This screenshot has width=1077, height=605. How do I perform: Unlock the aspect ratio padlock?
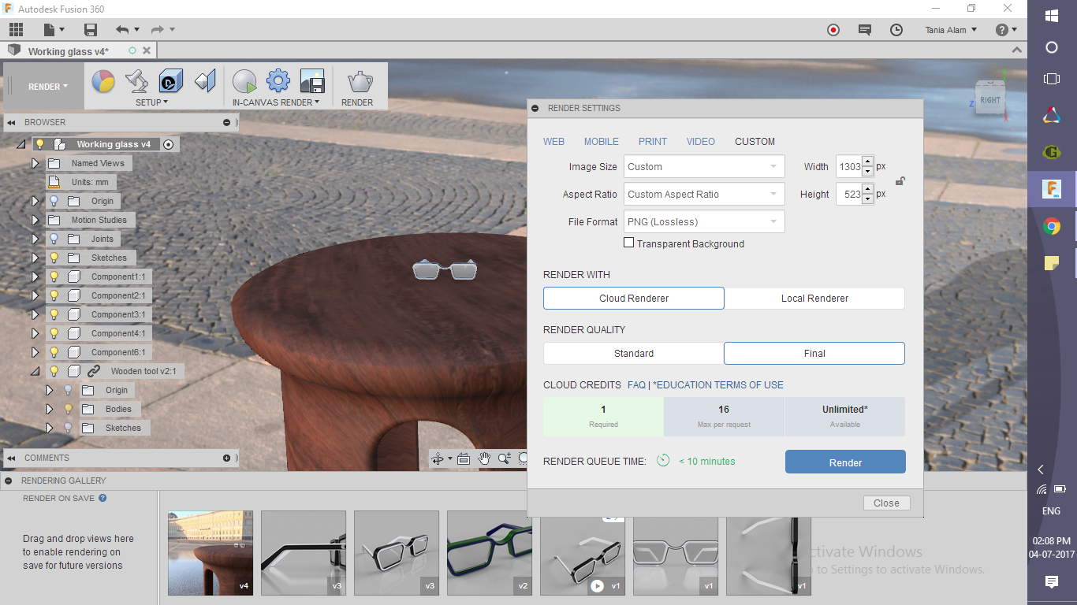(900, 180)
